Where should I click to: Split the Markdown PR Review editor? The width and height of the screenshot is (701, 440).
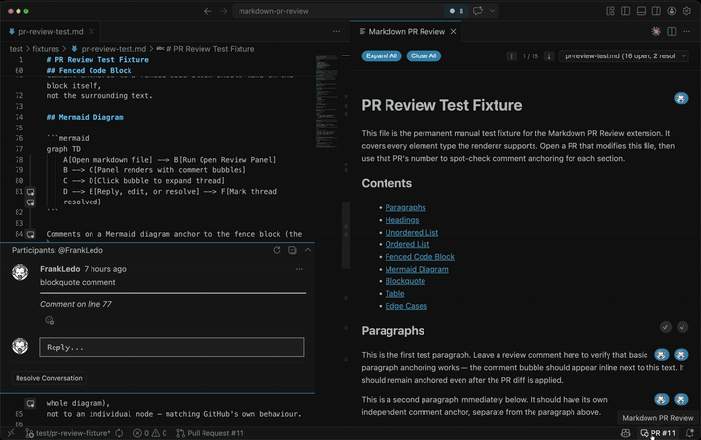pyautogui.click(x=672, y=32)
